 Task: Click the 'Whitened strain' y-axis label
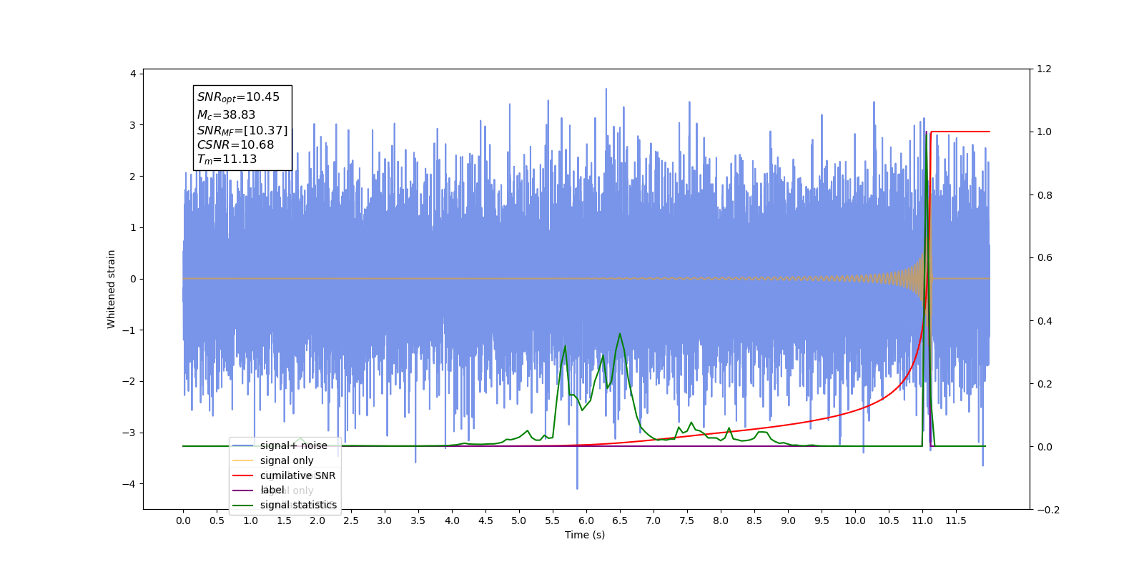(x=111, y=289)
